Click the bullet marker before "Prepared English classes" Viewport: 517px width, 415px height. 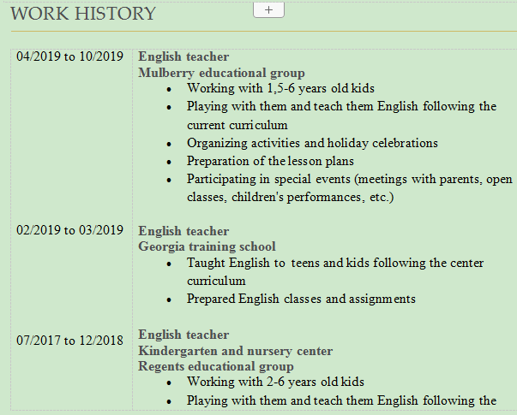tap(168, 299)
